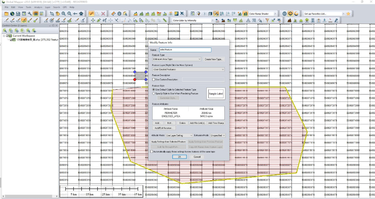Select Specify Style to Use When Rendering Feature
375x199 pixels.
[x=154, y=94]
